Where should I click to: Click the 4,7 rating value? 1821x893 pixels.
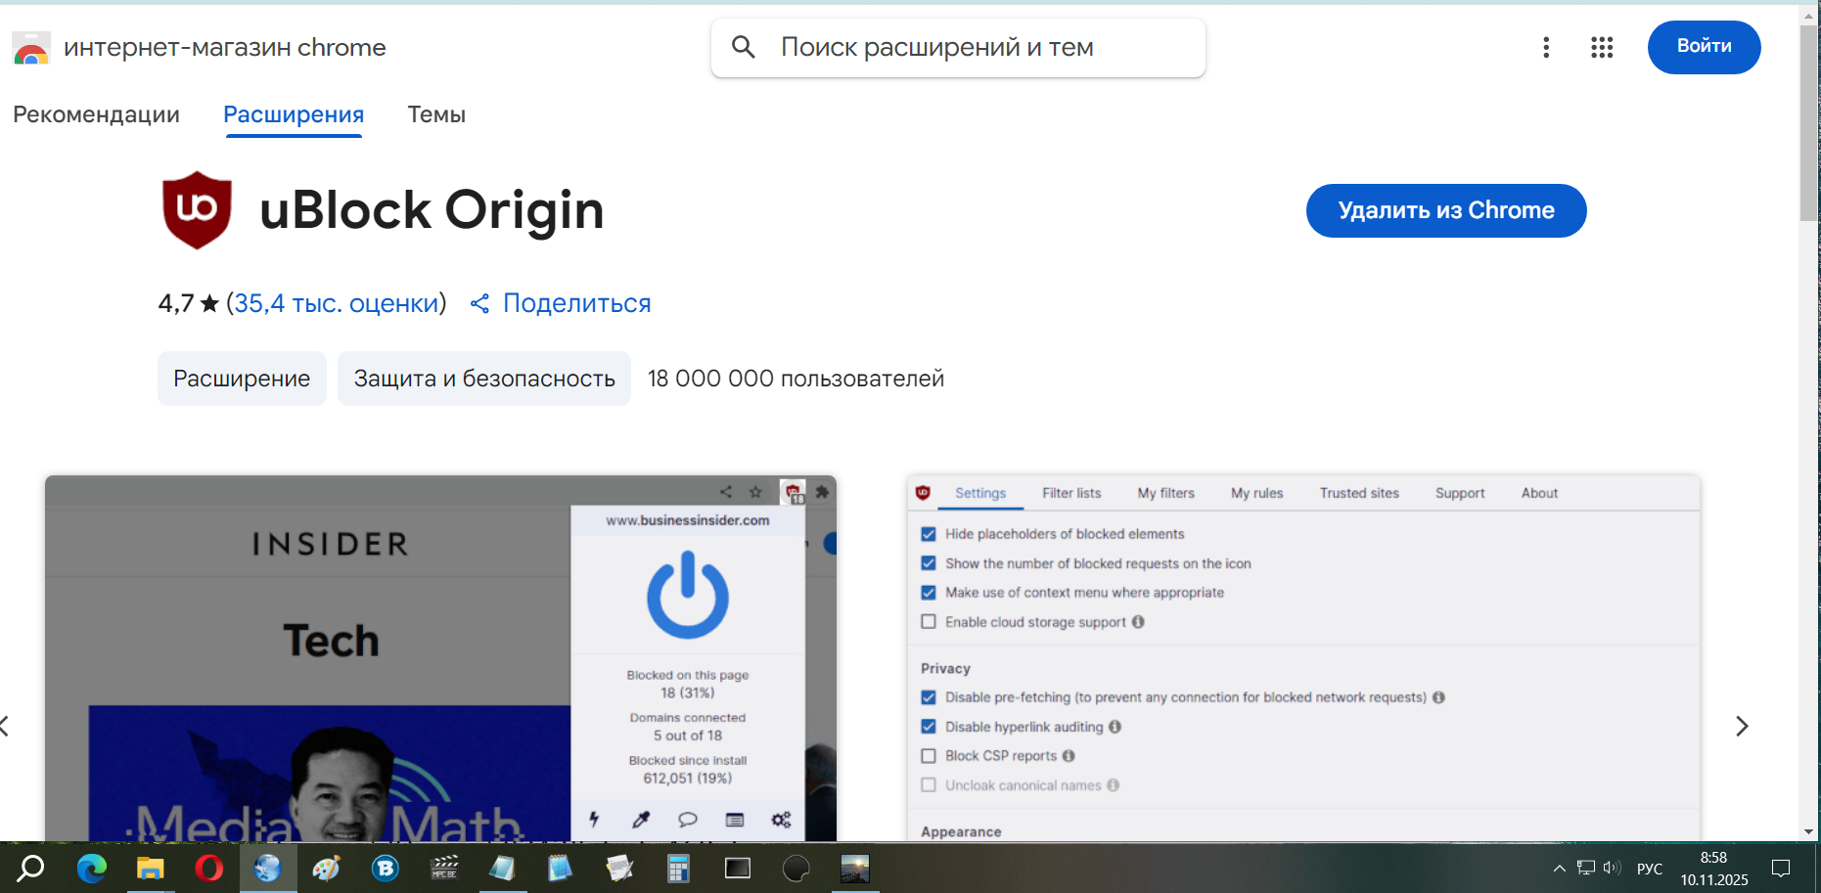click(x=176, y=303)
